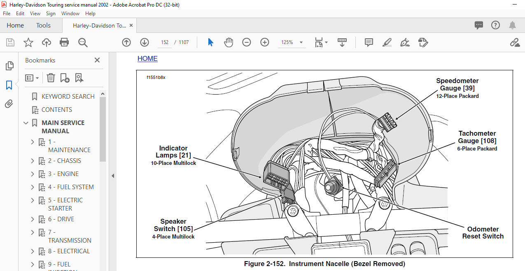
Task: Select the 8 - ELECTRICAL bookmark label
Action: tap(69, 251)
